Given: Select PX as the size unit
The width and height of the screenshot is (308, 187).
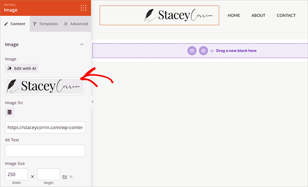Looking at the screenshot, I should coord(65,177).
